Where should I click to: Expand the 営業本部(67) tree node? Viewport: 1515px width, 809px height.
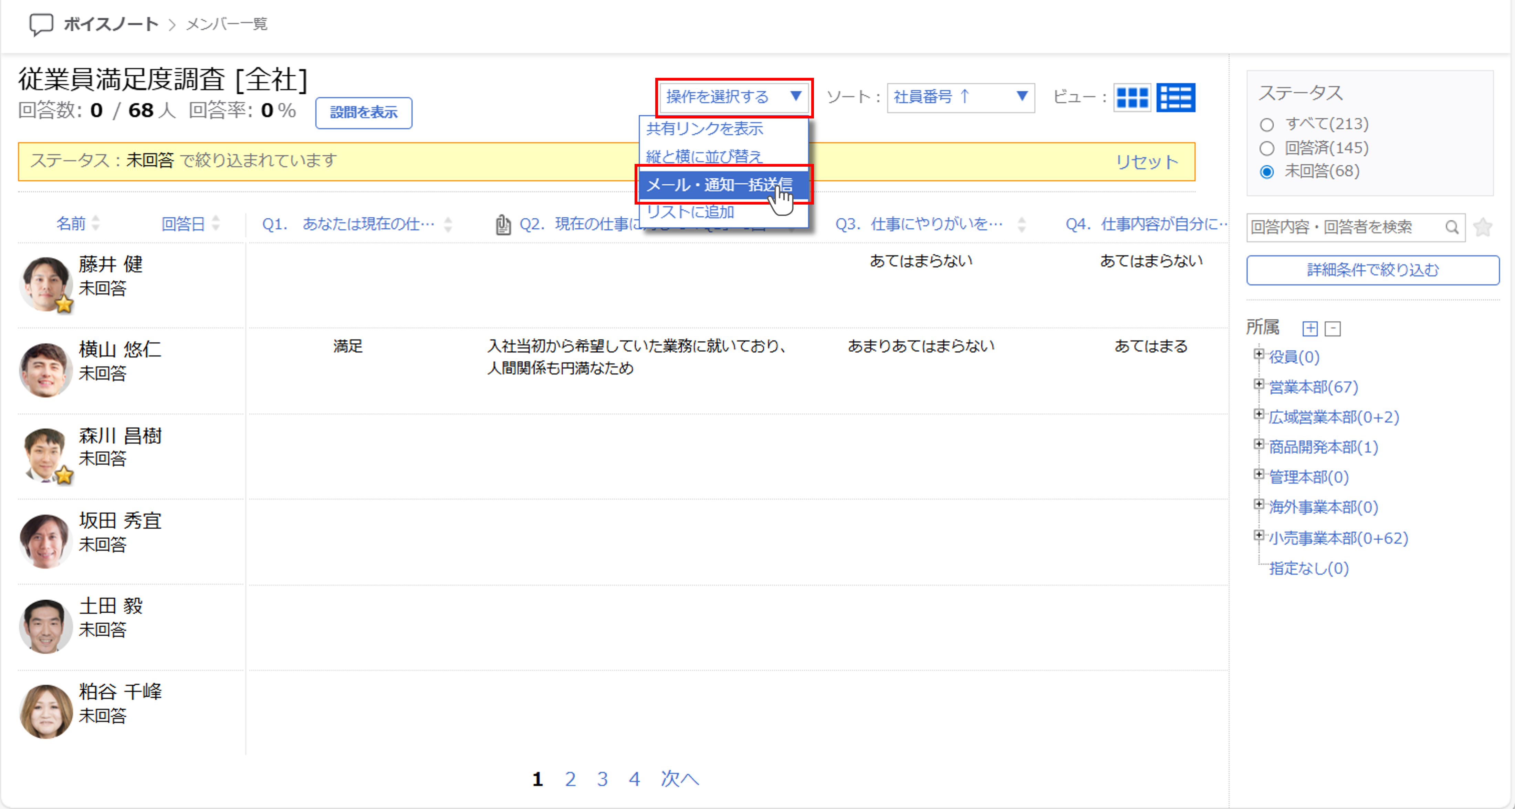[x=1258, y=384]
